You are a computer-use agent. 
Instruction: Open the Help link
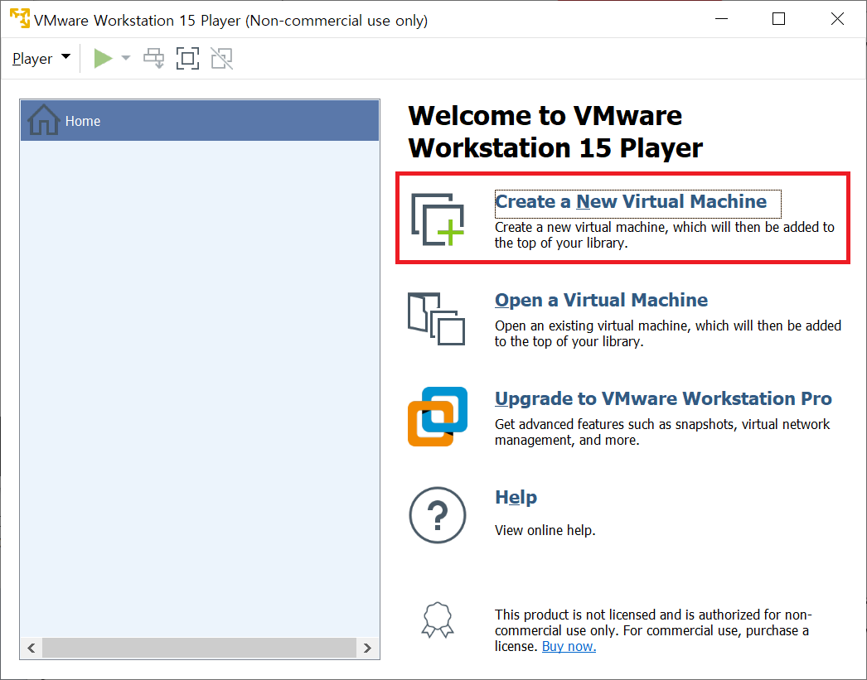click(516, 497)
